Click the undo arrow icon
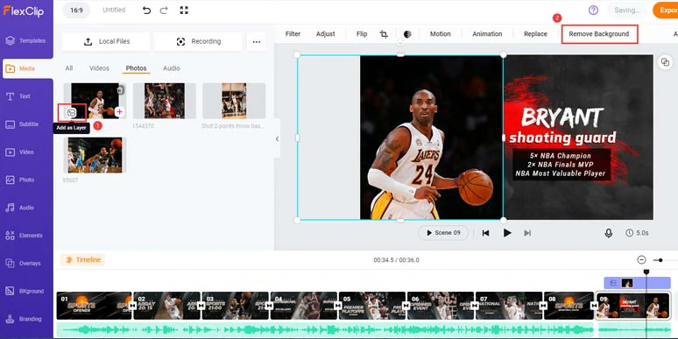This screenshot has width=678, height=339. (x=146, y=10)
